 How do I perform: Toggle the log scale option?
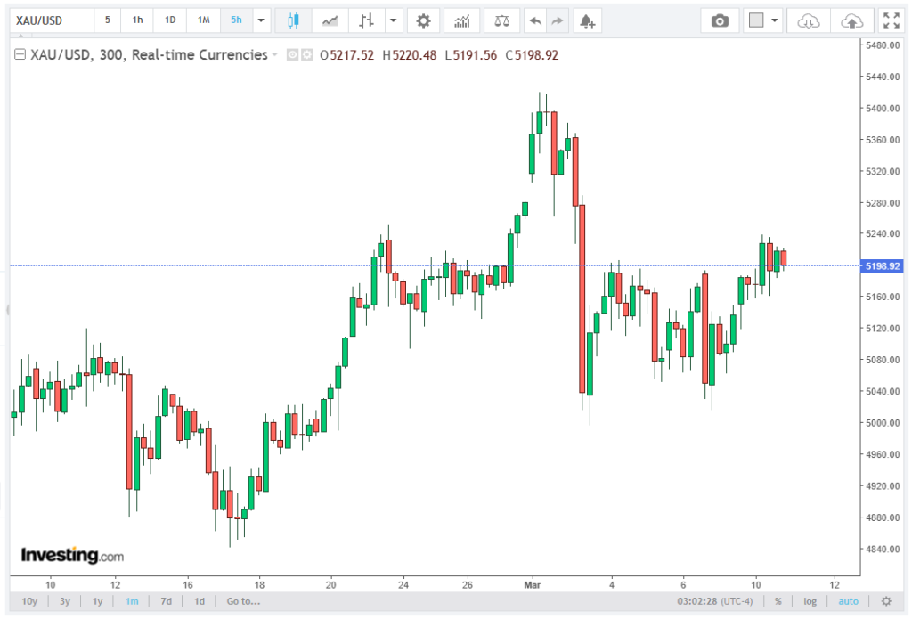(810, 601)
